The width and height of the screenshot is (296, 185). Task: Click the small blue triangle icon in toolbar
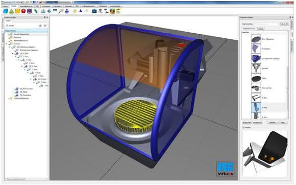81,11
